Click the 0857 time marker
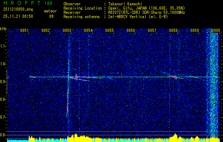Viewport: 223px width, 142px height. click(152, 31)
